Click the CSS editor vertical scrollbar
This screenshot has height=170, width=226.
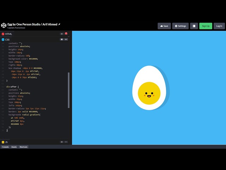(x=69, y=90)
